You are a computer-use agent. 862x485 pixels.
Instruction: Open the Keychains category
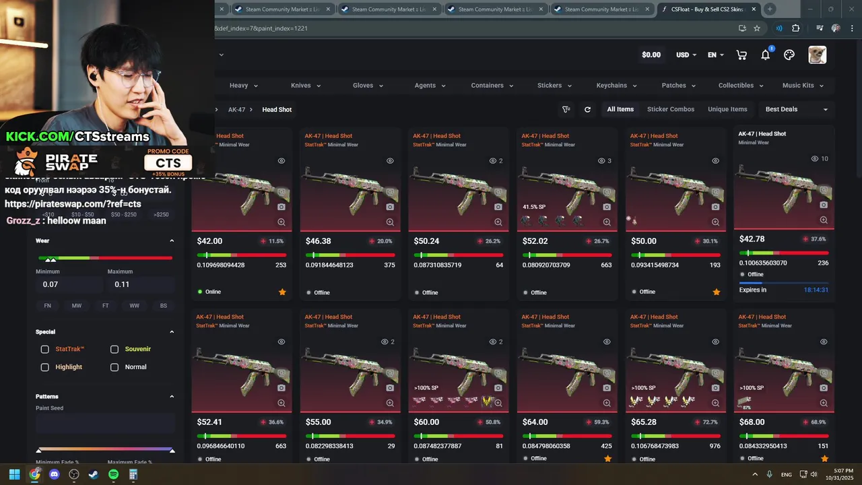tap(616, 86)
